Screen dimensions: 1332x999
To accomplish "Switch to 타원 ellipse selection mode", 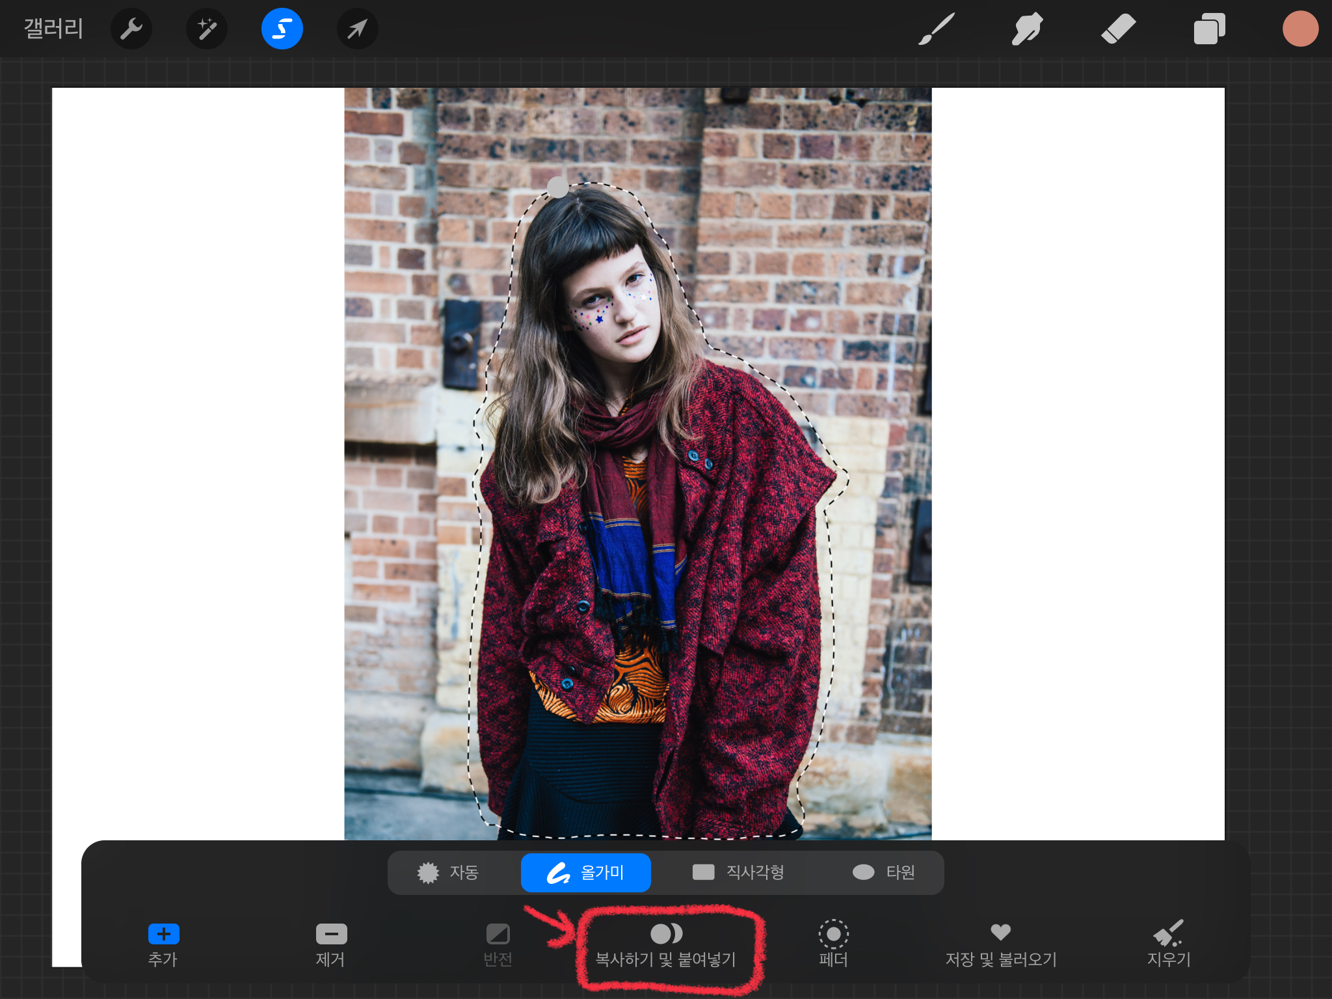I will 884,872.
